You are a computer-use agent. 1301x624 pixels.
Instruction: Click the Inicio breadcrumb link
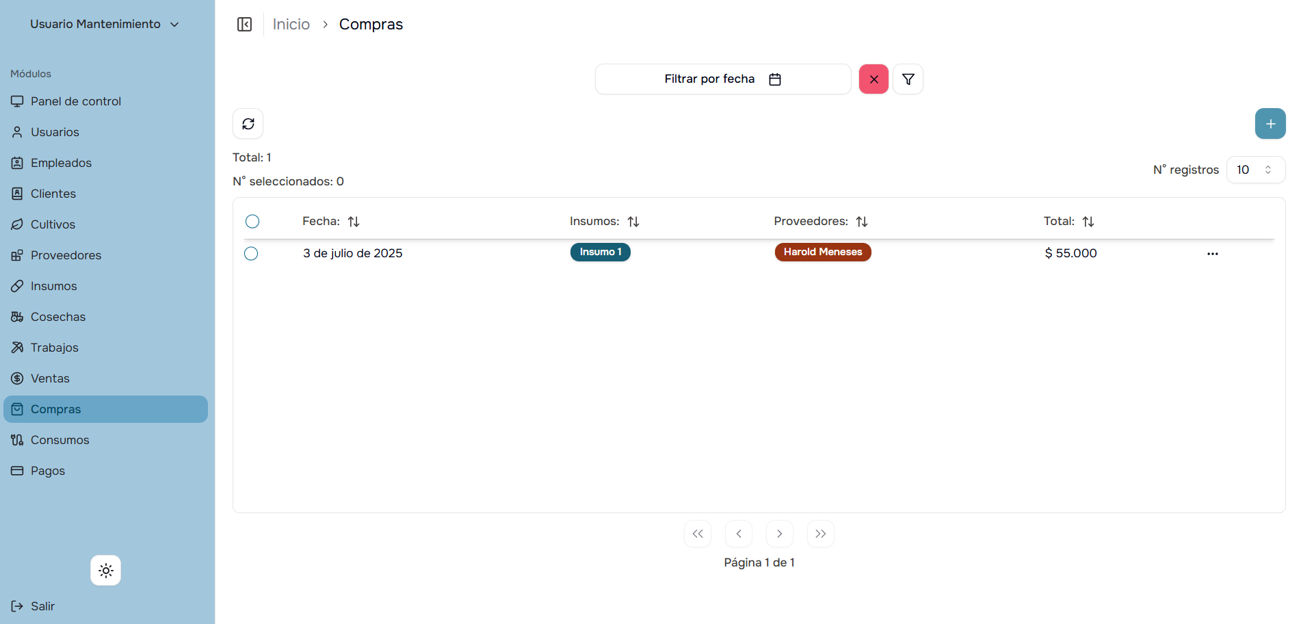(291, 25)
